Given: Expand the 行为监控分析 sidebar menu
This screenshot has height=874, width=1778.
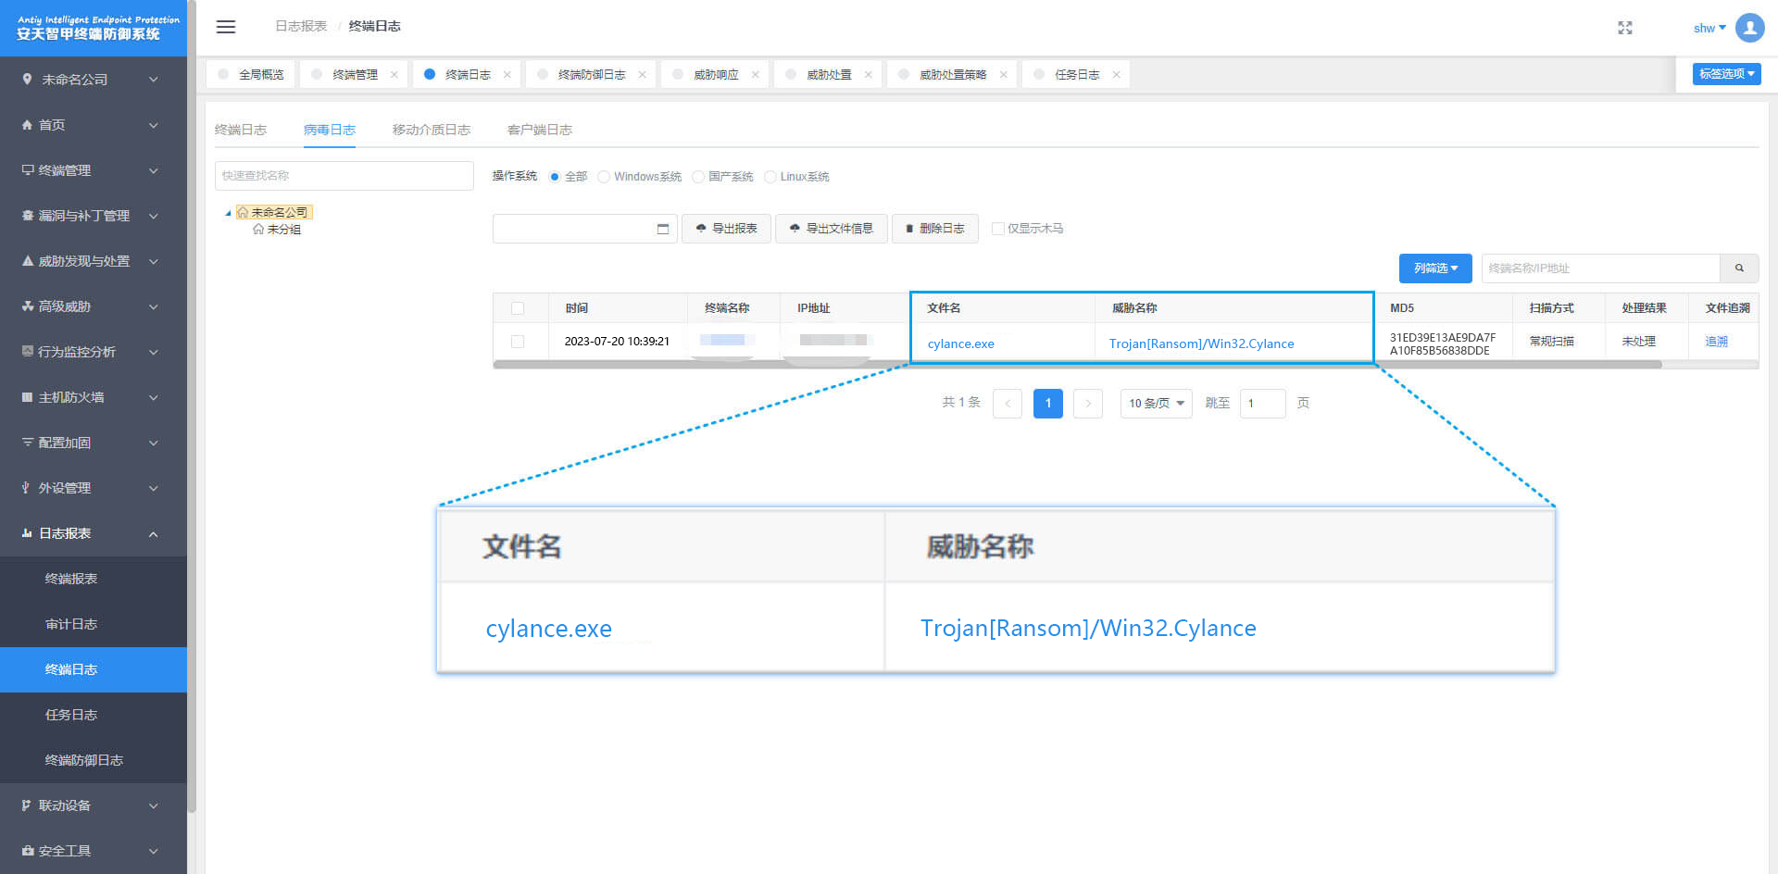Looking at the screenshot, I should [94, 352].
